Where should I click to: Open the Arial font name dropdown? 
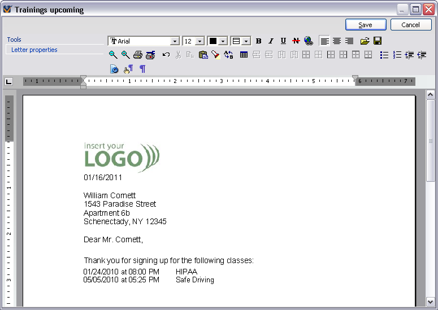(x=175, y=41)
